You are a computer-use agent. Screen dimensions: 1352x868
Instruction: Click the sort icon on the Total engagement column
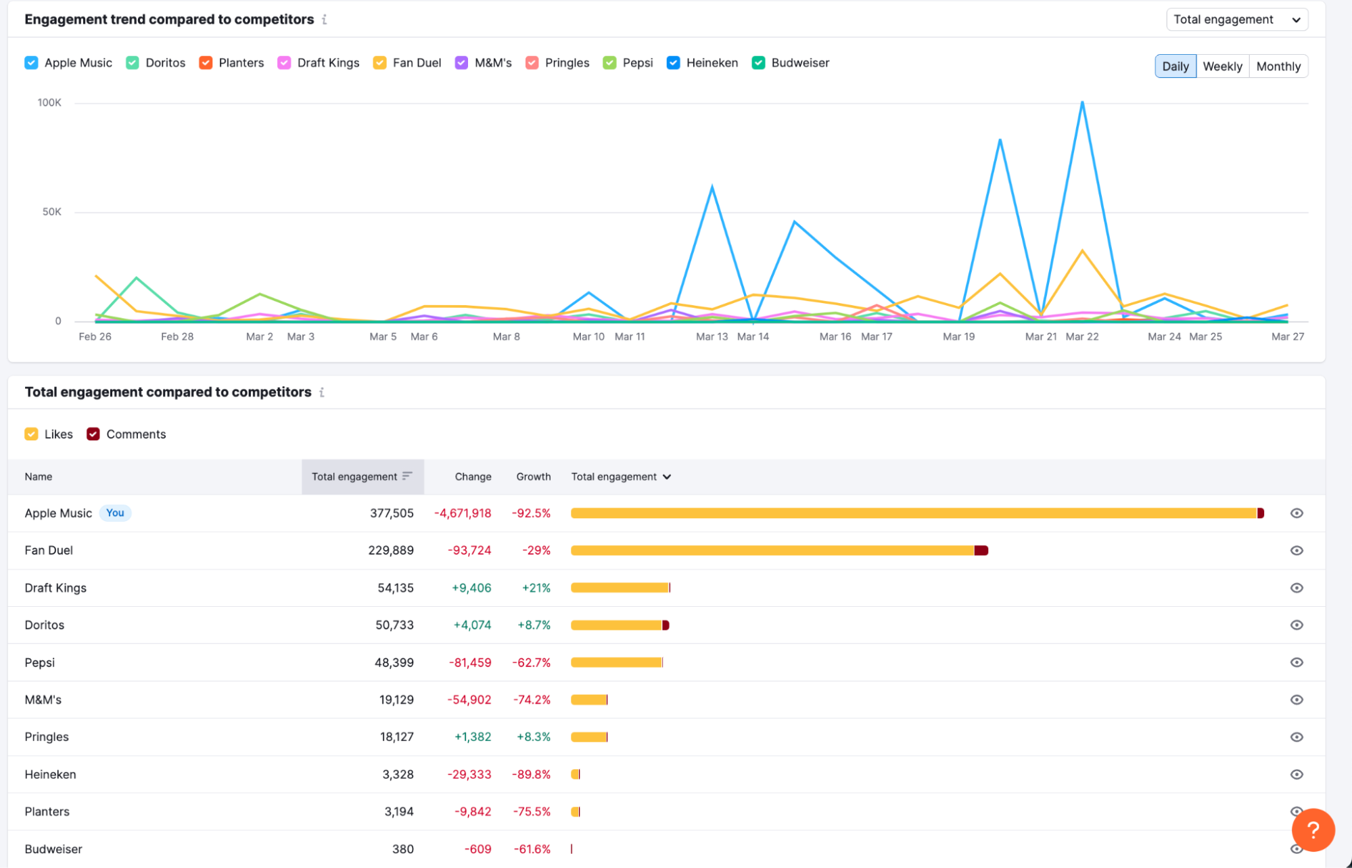pos(406,476)
